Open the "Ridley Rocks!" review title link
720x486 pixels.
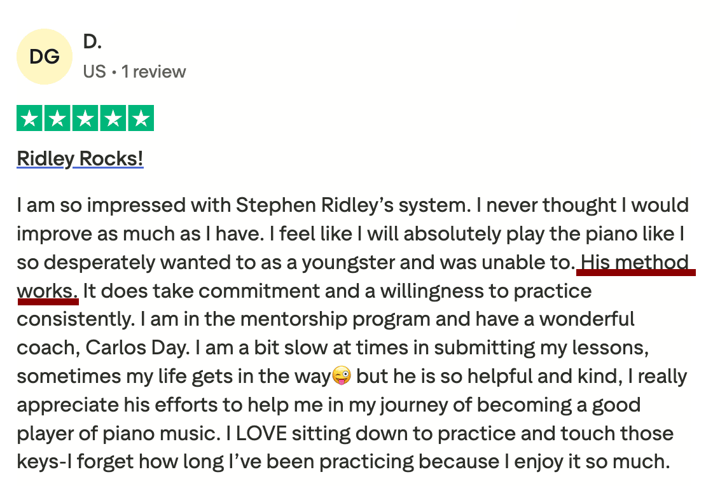(x=80, y=158)
